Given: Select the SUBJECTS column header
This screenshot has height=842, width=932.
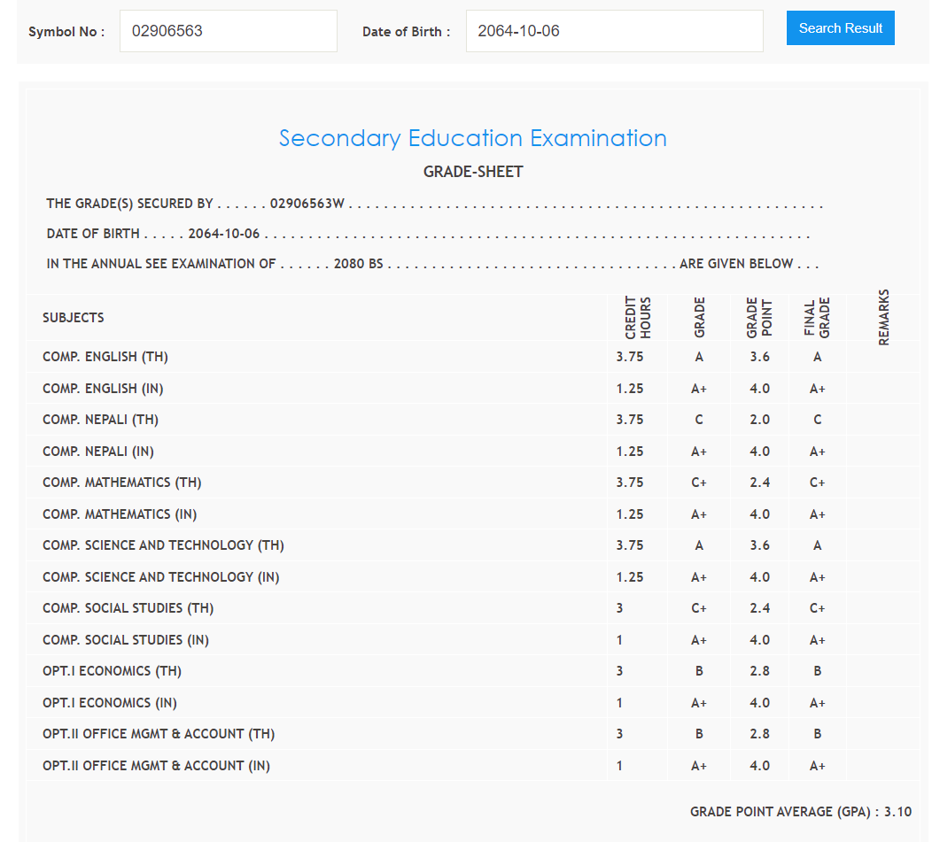Looking at the screenshot, I should click(x=74, y=318).
